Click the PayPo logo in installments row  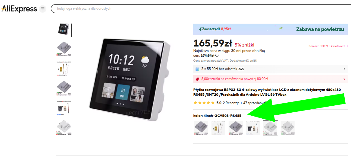click(241, 69)
